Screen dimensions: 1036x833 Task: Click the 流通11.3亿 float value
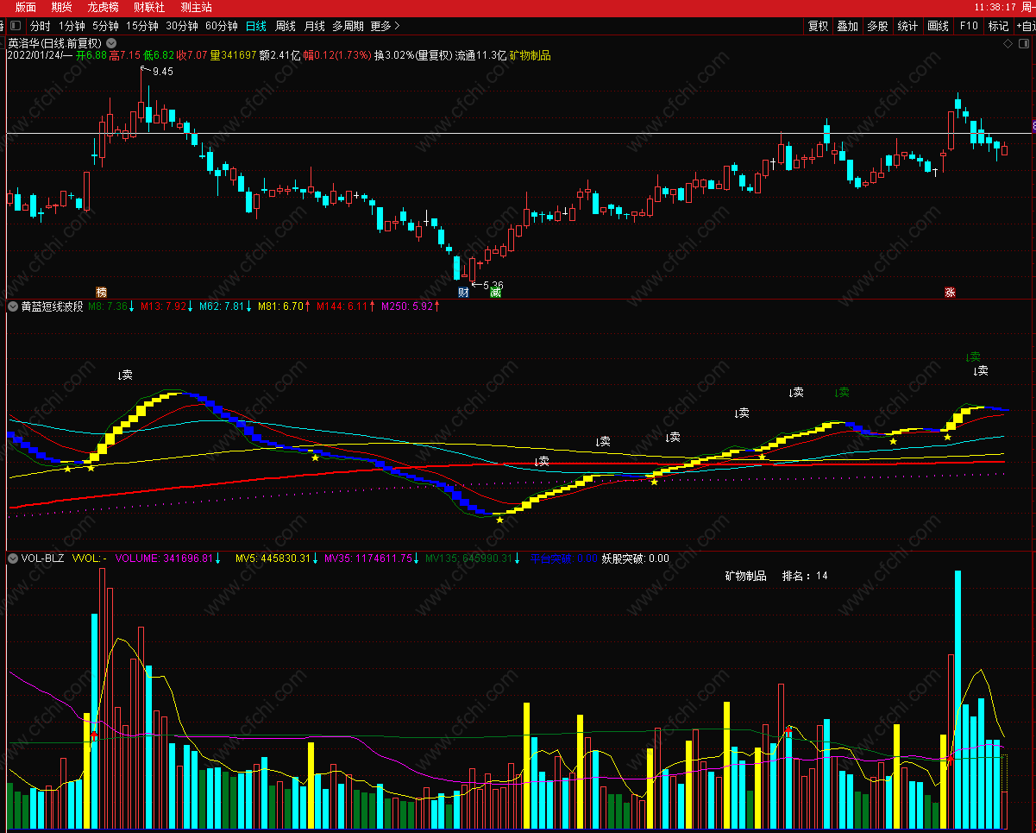point(480,55)
